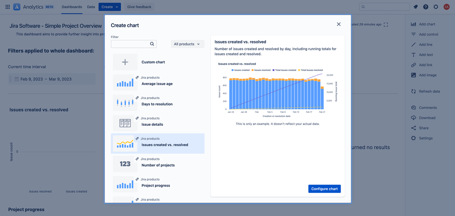The height and width of the screenshot is (216, 455).
Task: Click the Jira Software - Simple Project Overview title
Action: [x=56, y=26]
